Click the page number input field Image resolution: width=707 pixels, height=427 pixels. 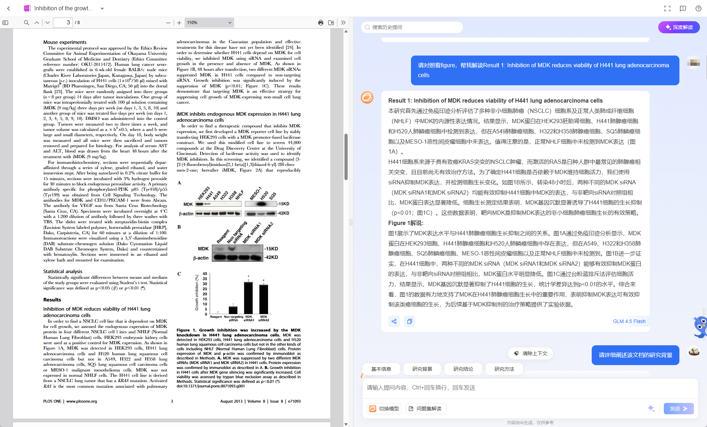[63, 23]
